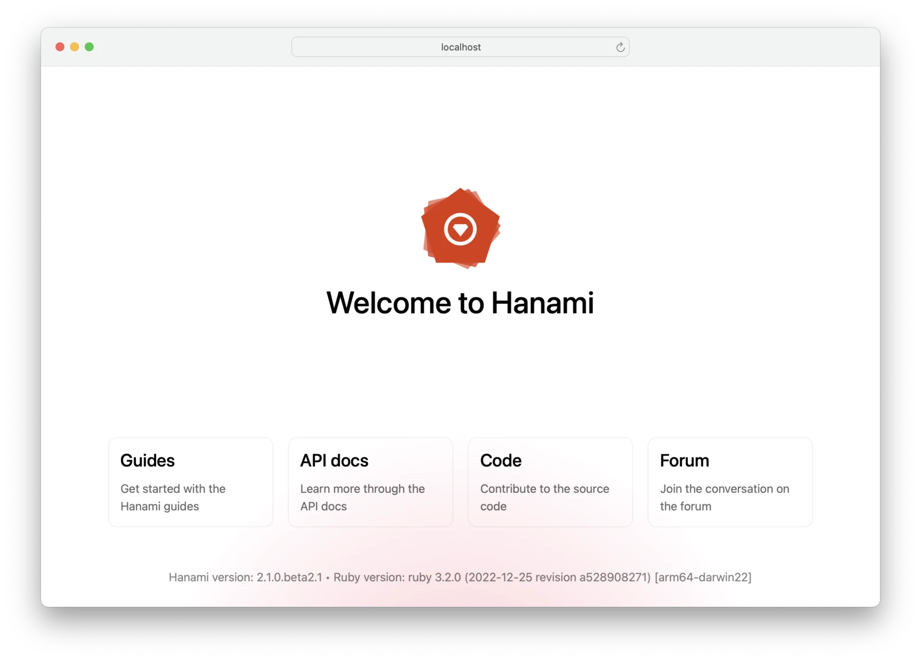Screen dimensions: 921x661
Task: Select the red pentagon badge above the welcome heading
Action: coord(461,228)
